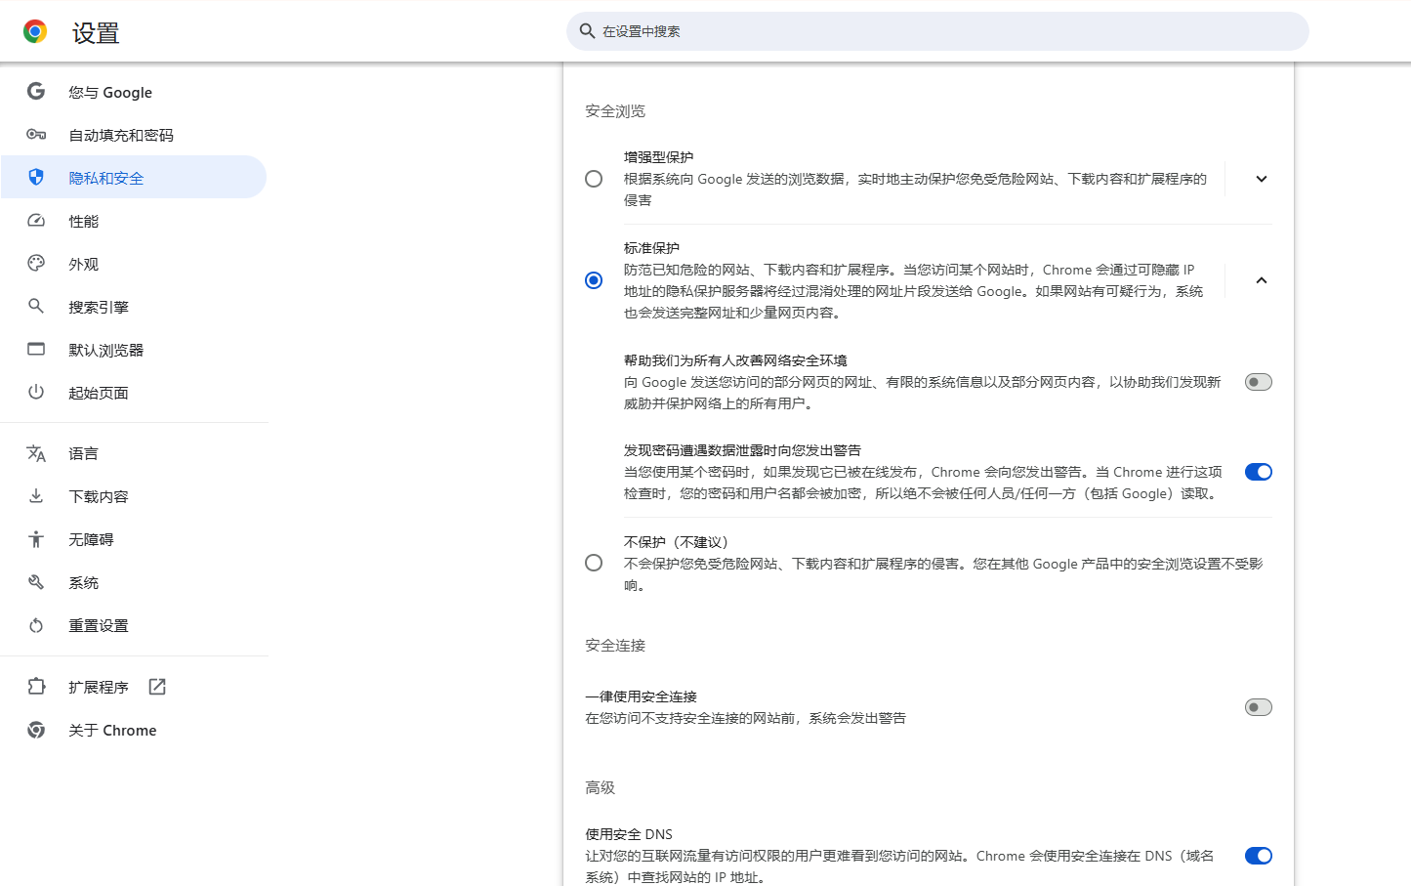Enable 一律使用安全连接 switch
Image resolution: width=1411 pixels, height=886 pixels.
(1259, 707)
